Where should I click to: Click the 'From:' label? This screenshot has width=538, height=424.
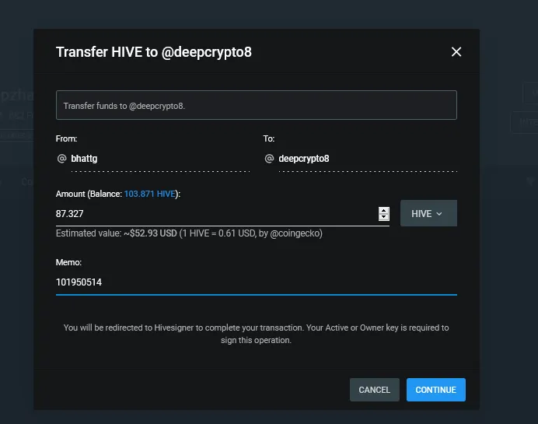point(66,138)
